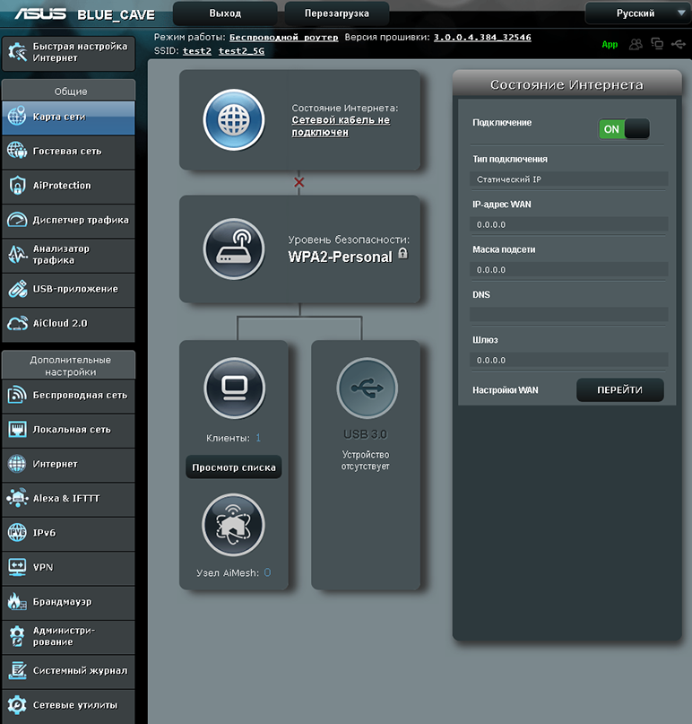
Task: Open Quick Internet Setup wizard
Action: click(x=69, y=53)
